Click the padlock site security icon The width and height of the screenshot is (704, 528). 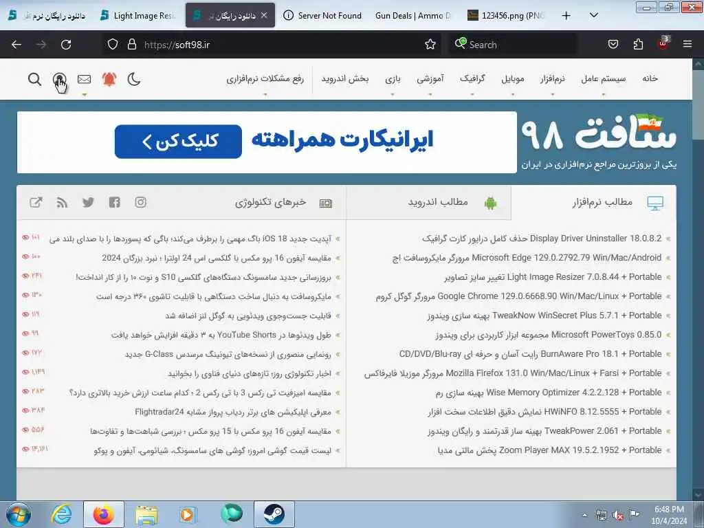coord(131,45)
